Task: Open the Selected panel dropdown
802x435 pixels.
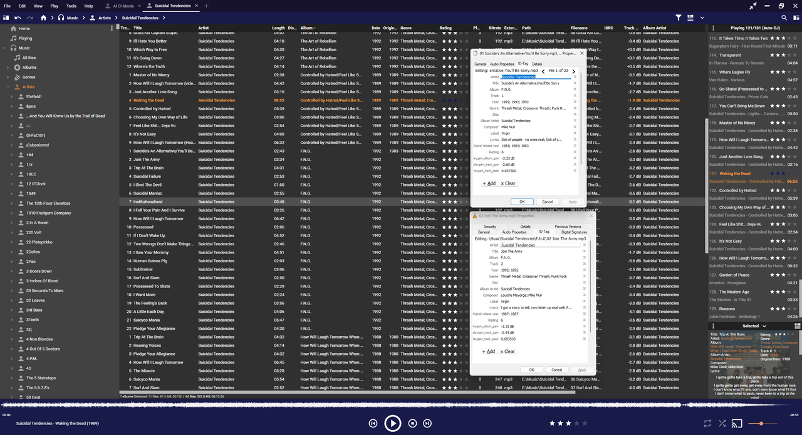Action: [x=764, y=326]
